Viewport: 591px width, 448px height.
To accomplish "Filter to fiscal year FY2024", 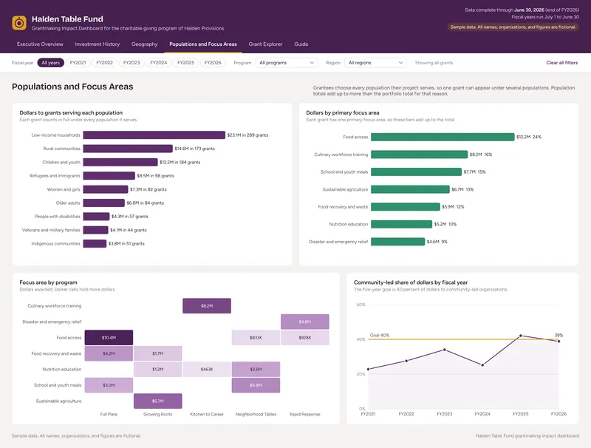I will [x=158, y=63].
